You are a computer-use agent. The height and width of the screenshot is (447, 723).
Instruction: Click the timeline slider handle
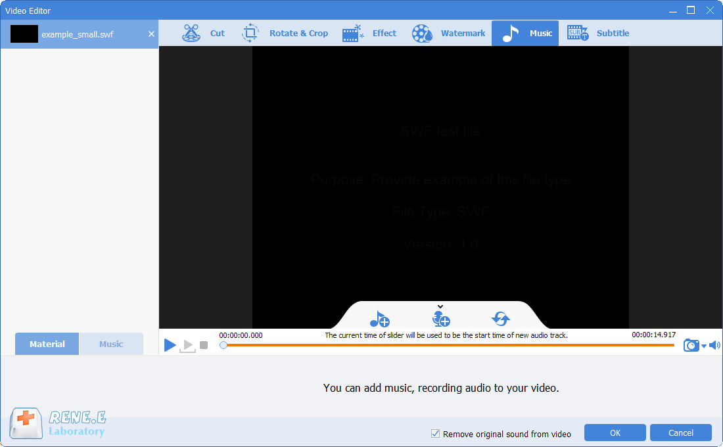[223, 344]
